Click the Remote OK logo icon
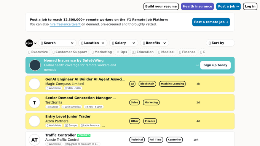Viewport: 260px width, 146px height. [x=29, y=43]
